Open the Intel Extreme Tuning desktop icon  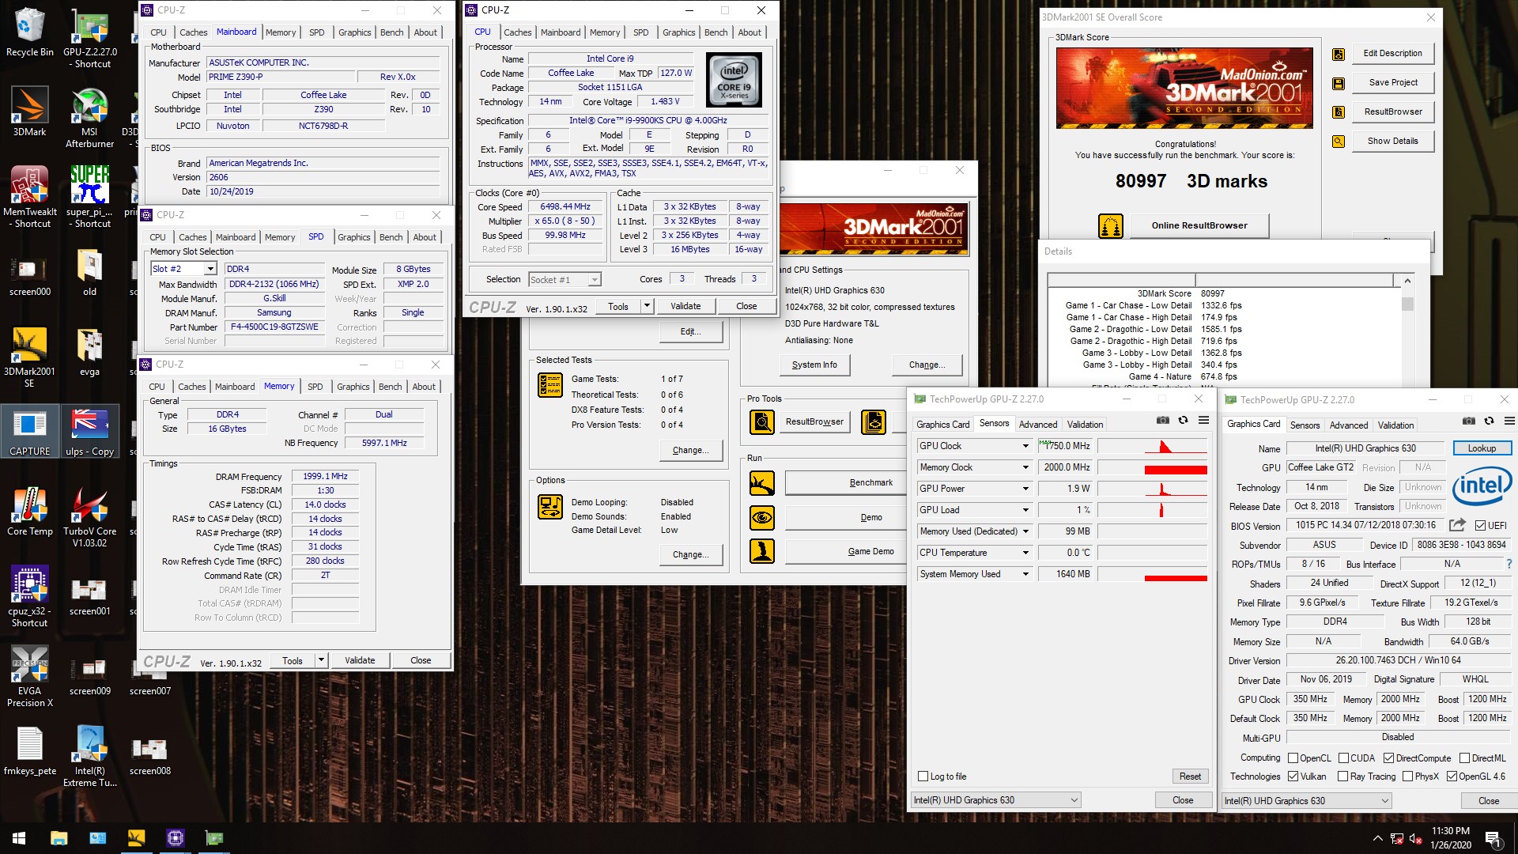click(x=89, y=756)
